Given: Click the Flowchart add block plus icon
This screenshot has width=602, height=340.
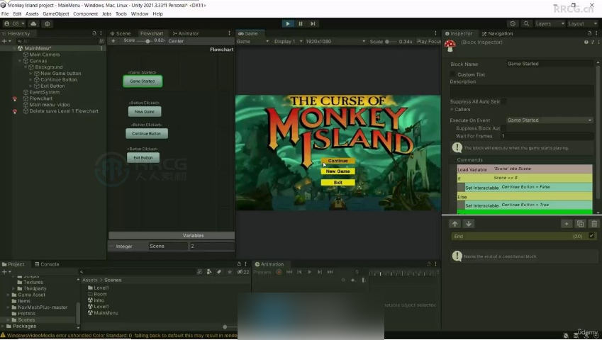Looking at the screenshot, I should coord(113,40).
